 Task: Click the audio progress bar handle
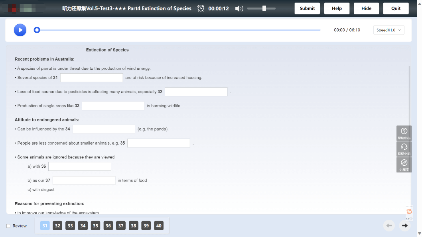37,30
